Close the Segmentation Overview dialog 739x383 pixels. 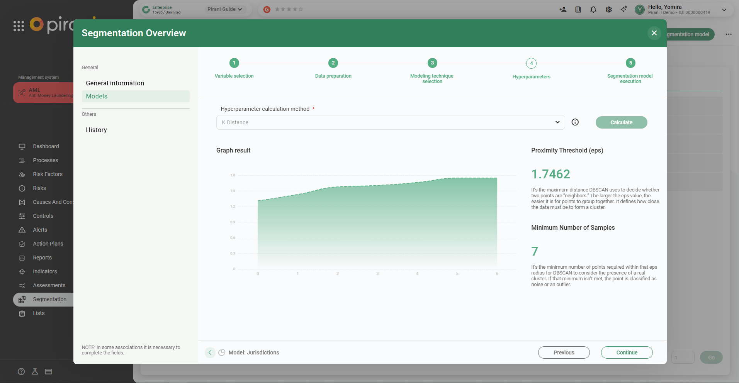coord(654,33)
